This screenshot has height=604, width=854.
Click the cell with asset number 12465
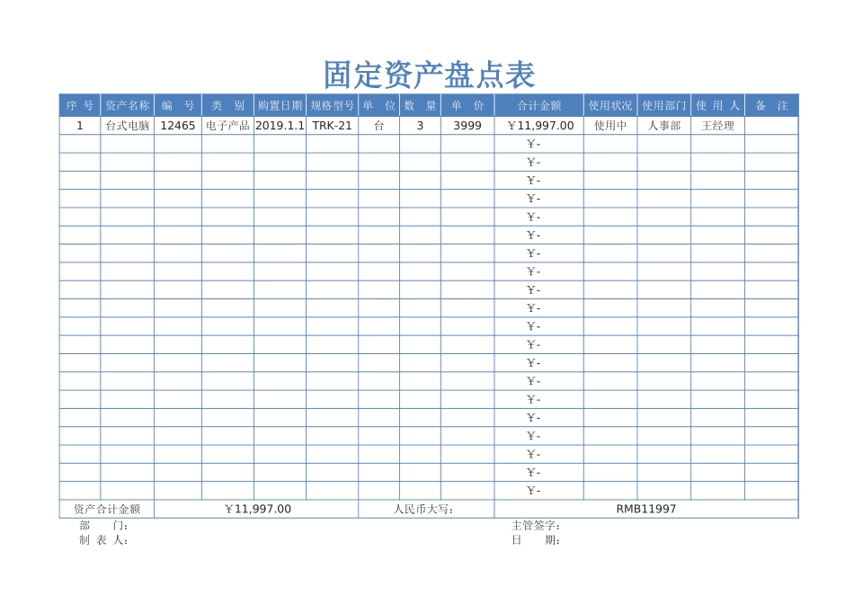175,126
